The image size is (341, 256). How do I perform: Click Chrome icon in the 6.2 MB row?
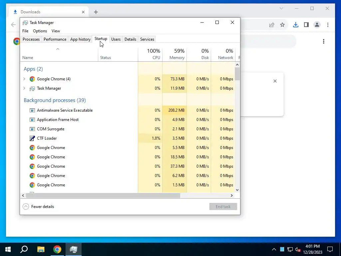pos(32,176)
